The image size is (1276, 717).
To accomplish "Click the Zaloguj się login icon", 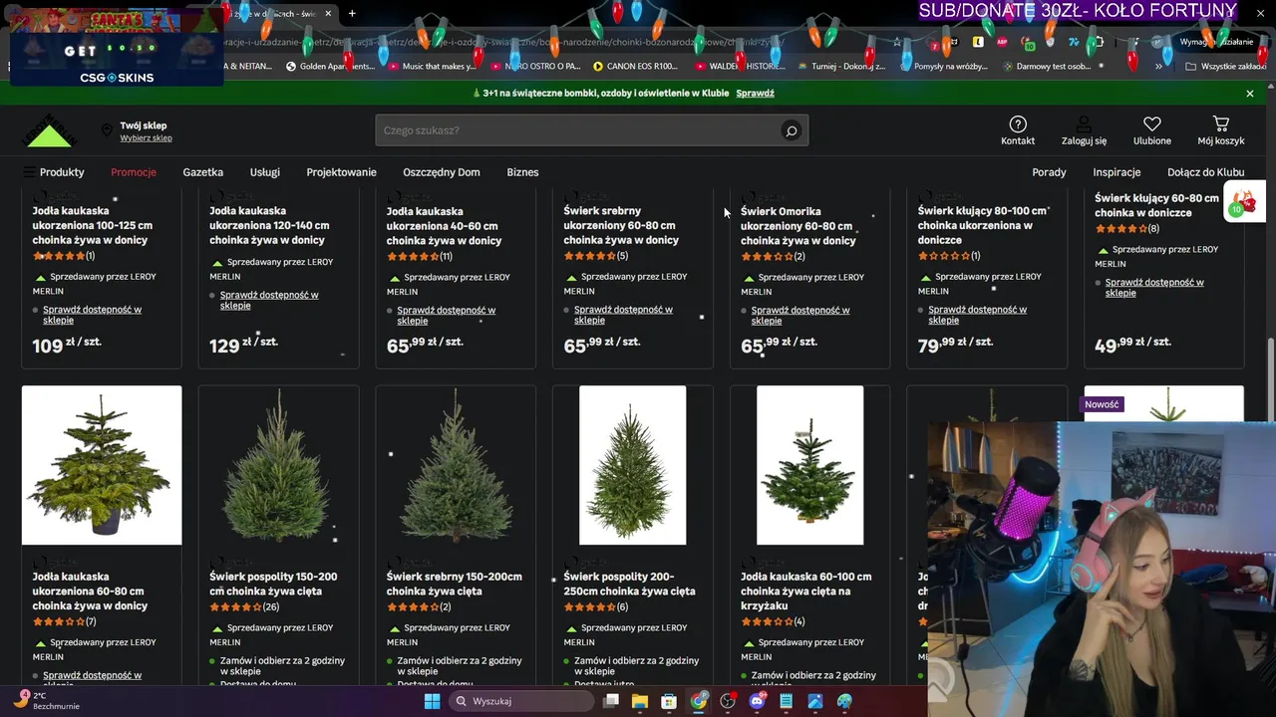I will (1084, 124).
